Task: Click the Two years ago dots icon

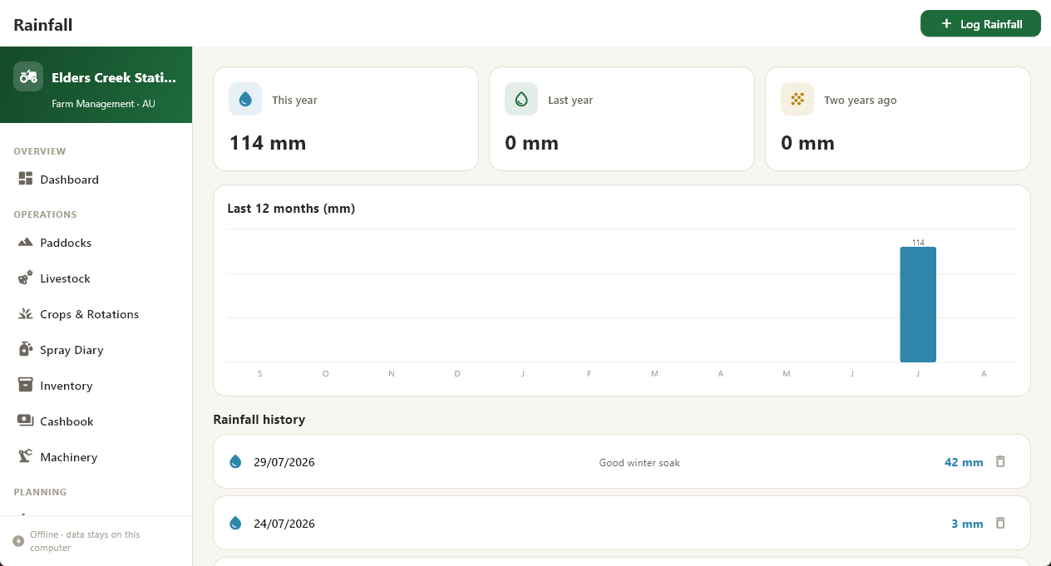Action: click(797, 99)
